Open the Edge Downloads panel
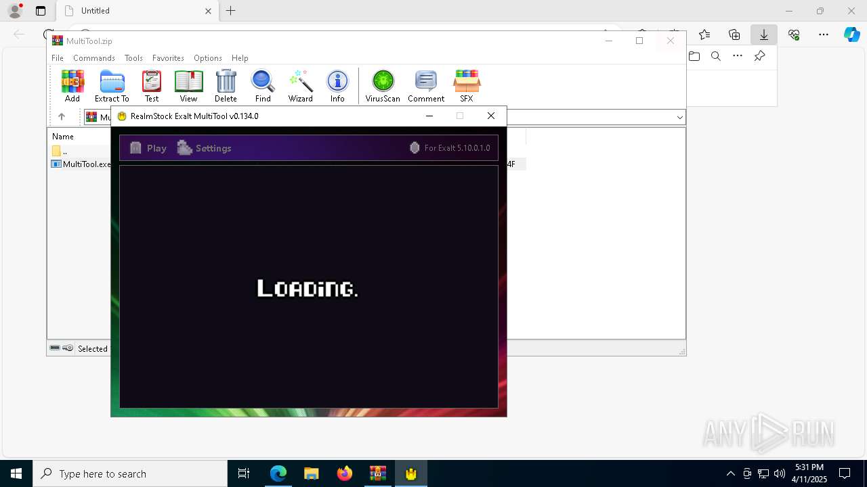 (764, 34)
